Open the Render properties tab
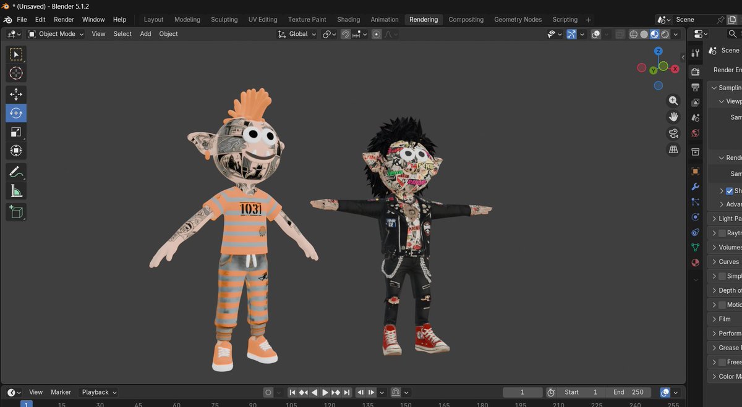The height and width of the screenshot is (407, 742). [696, 72]
